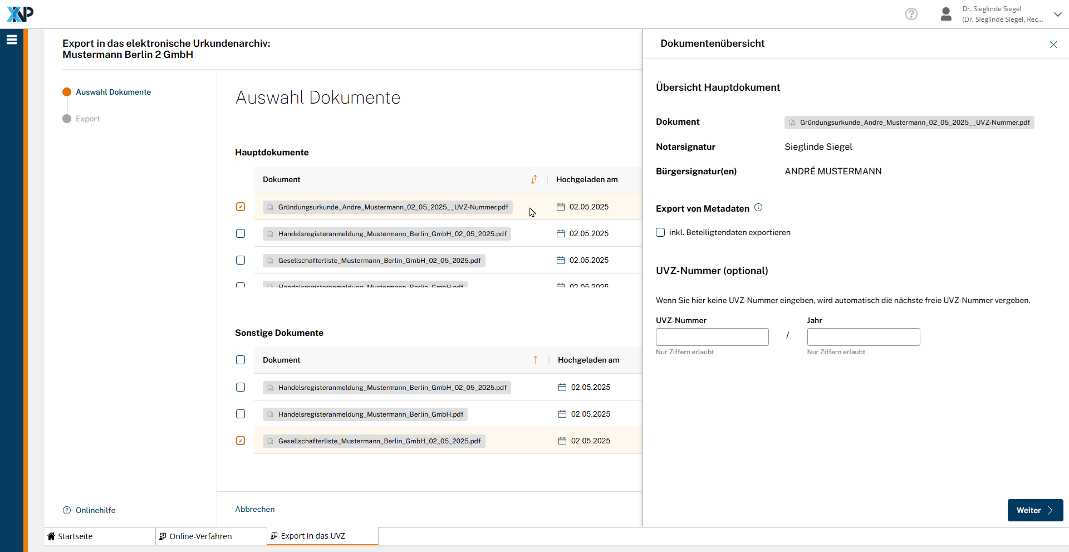Click the Weiter button
1069x552 pixels.
click(x=1034, y=510)
